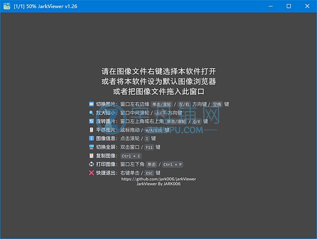317x239 pixels.
Task: Click the 'Ctrl + C' shortcut key badge
Action: [131, 156]
